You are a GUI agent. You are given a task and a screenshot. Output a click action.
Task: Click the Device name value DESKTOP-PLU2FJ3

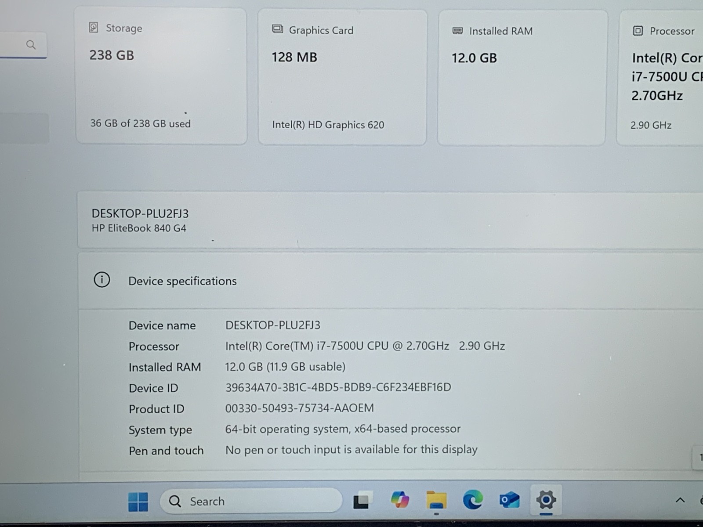[x=273, y=325]
